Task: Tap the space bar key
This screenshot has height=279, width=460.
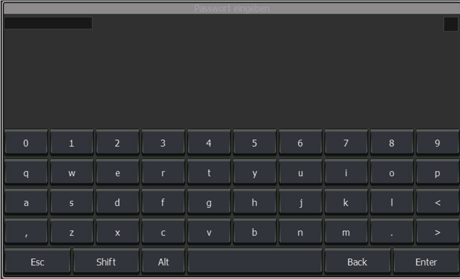Action: coord(255,262)
